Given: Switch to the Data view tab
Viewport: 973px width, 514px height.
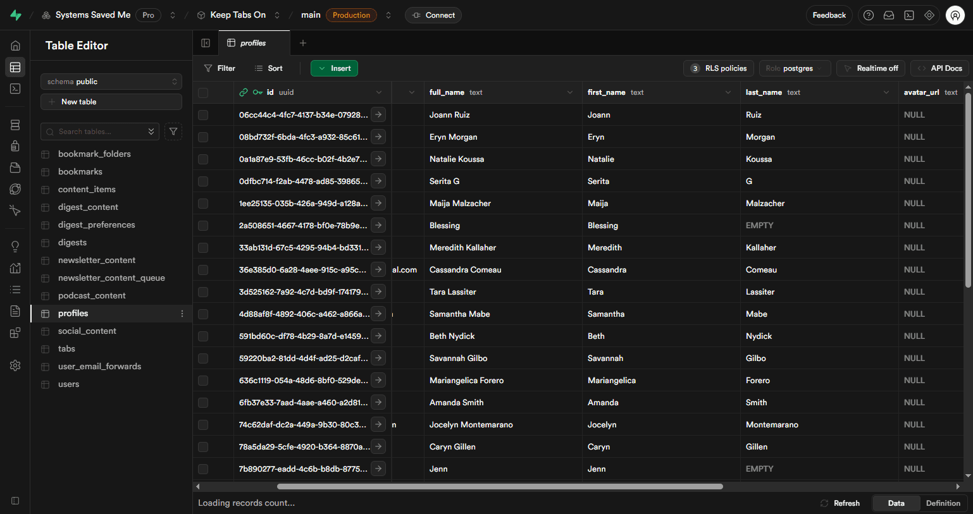Looking at the screenshot, I should point(896,503).
